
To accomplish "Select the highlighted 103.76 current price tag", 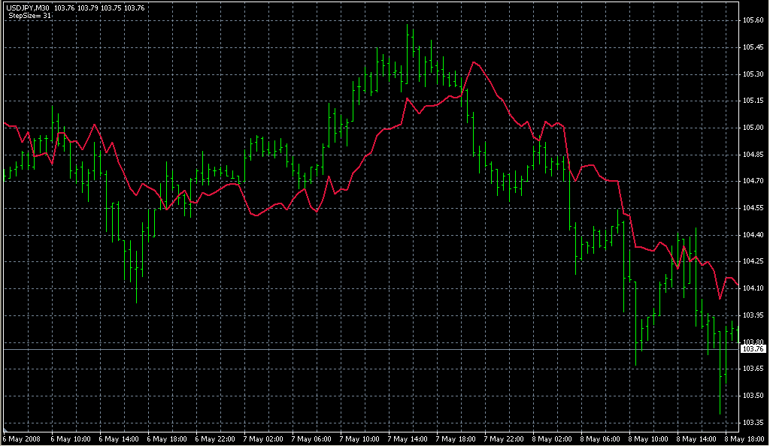I will [x=753, y=350].
